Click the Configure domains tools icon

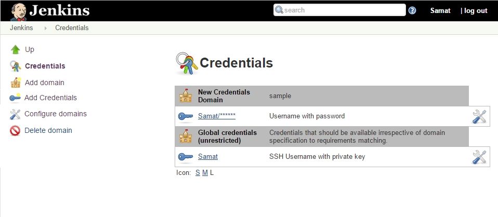click(15, 114)
